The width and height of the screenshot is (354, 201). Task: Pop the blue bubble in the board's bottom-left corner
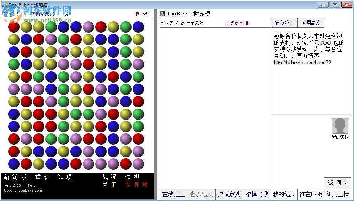(14, 164)
